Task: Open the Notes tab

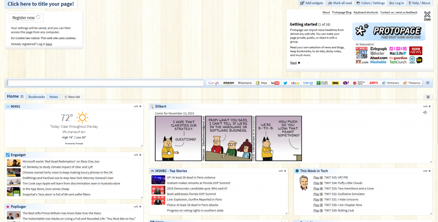Action: tap(53, 97)
